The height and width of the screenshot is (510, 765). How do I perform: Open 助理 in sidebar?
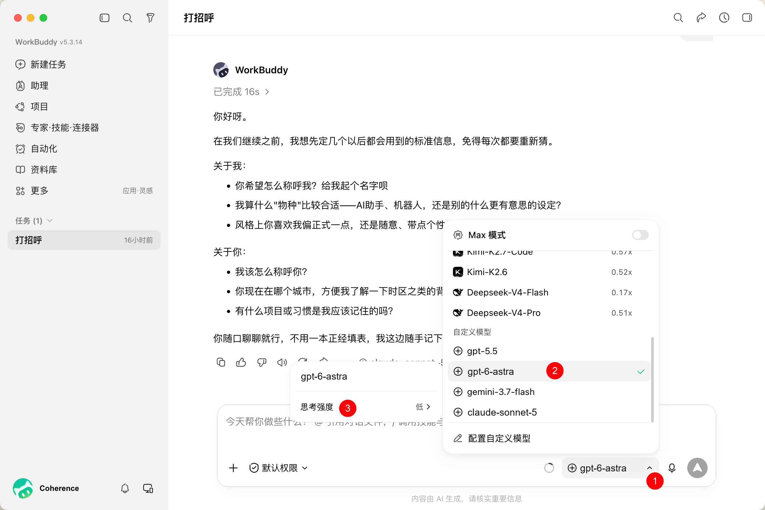point(84,85)
